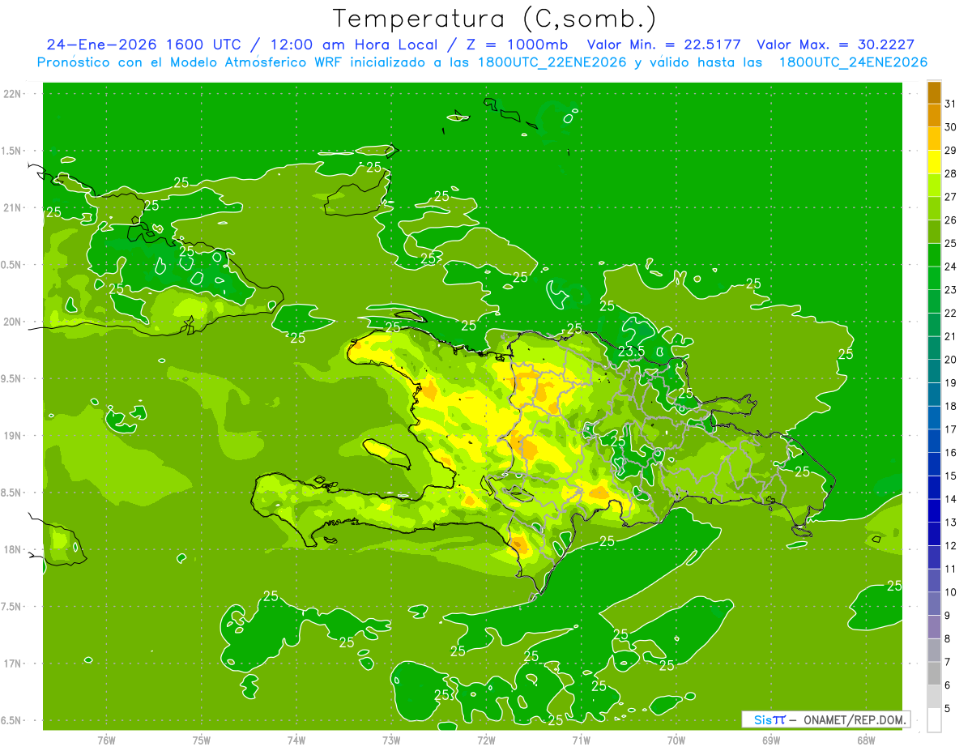Viewport: 972px width, 751px height.
Task: Click the '23.5' contour label
Action: point(631,352)
